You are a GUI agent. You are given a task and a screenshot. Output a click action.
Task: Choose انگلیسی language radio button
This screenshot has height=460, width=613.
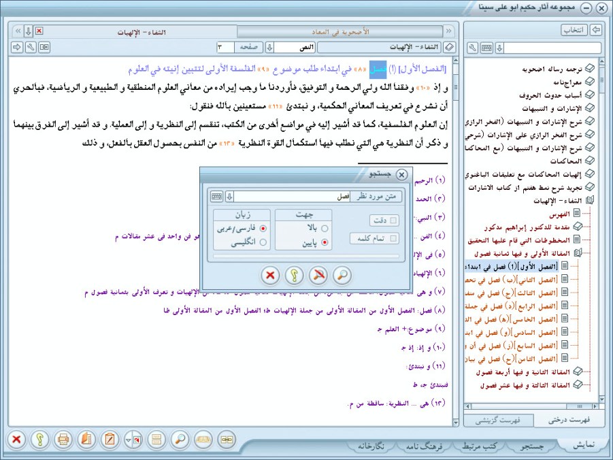(263, 242)
